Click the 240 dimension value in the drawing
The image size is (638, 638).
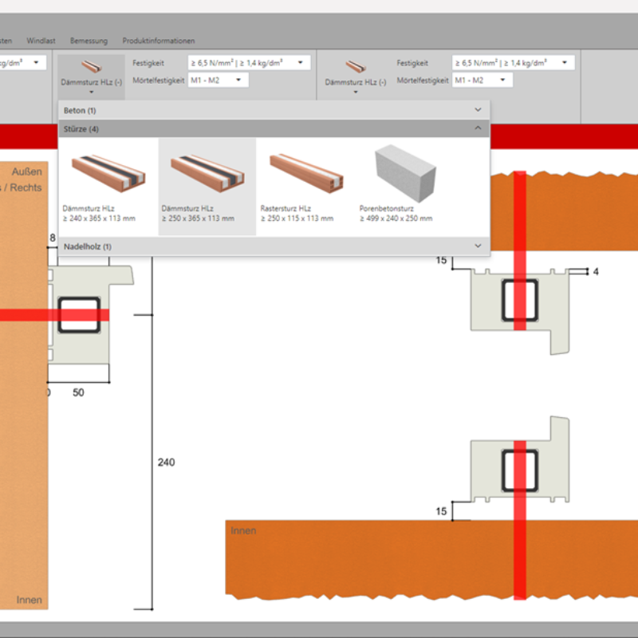[x=166, y=463]
